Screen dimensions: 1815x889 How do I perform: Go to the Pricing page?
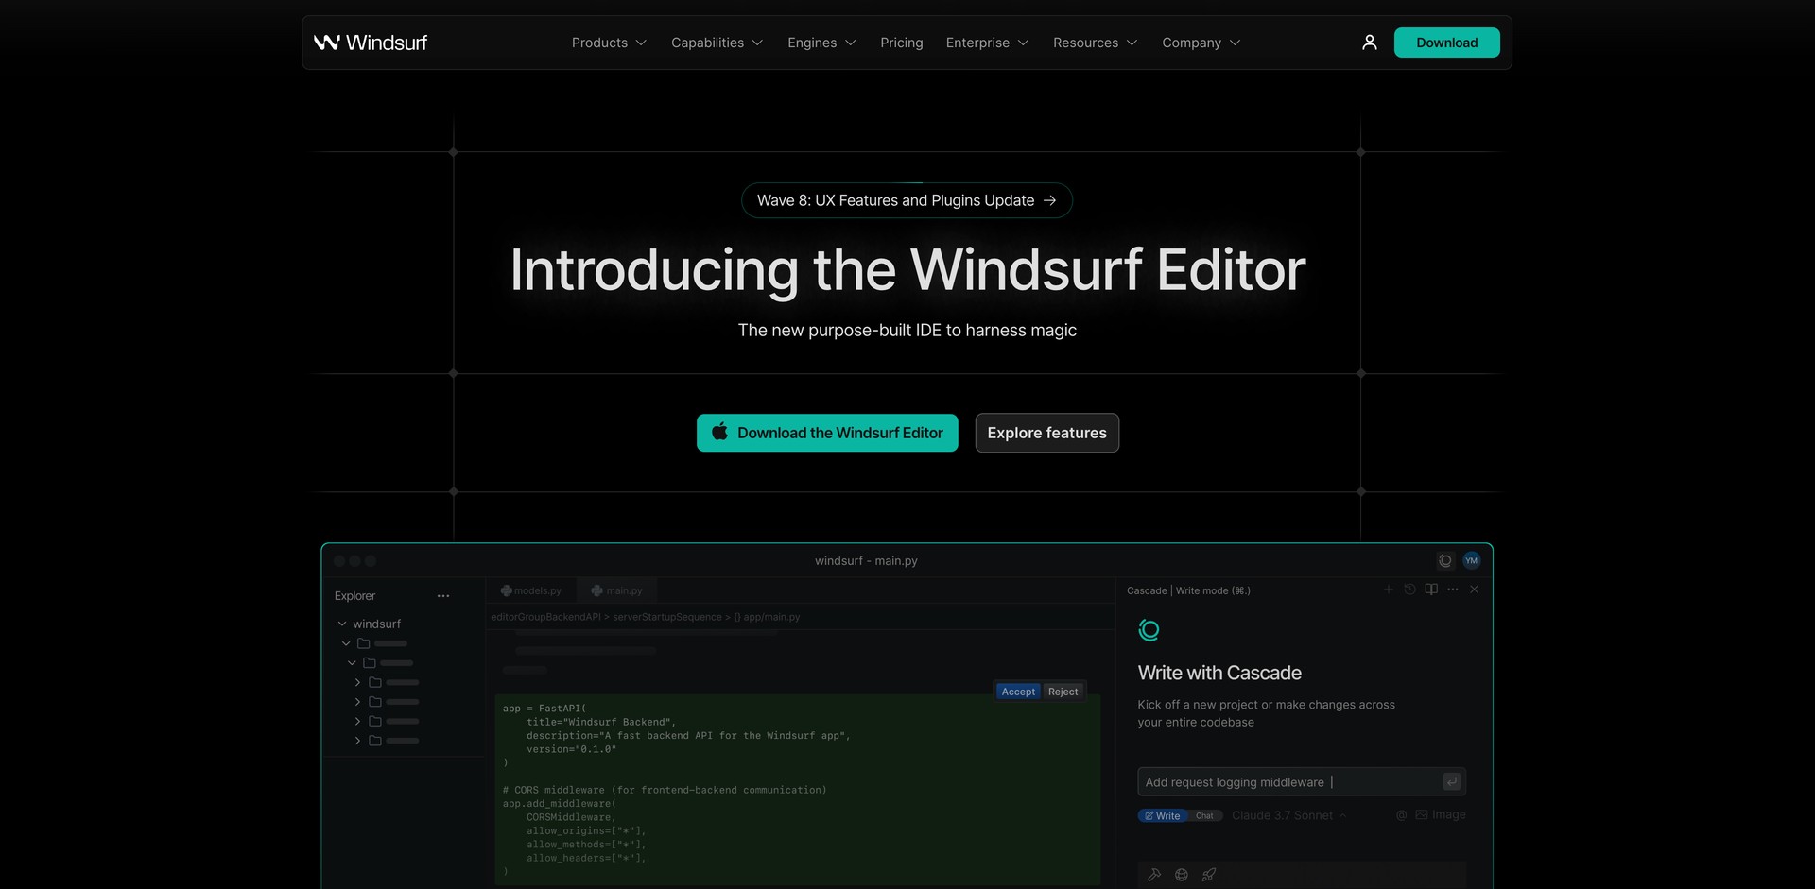pos(901,43)
